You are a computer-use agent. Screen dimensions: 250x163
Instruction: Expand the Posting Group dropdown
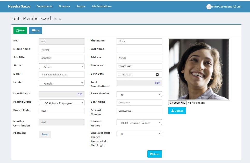[62, 103]
